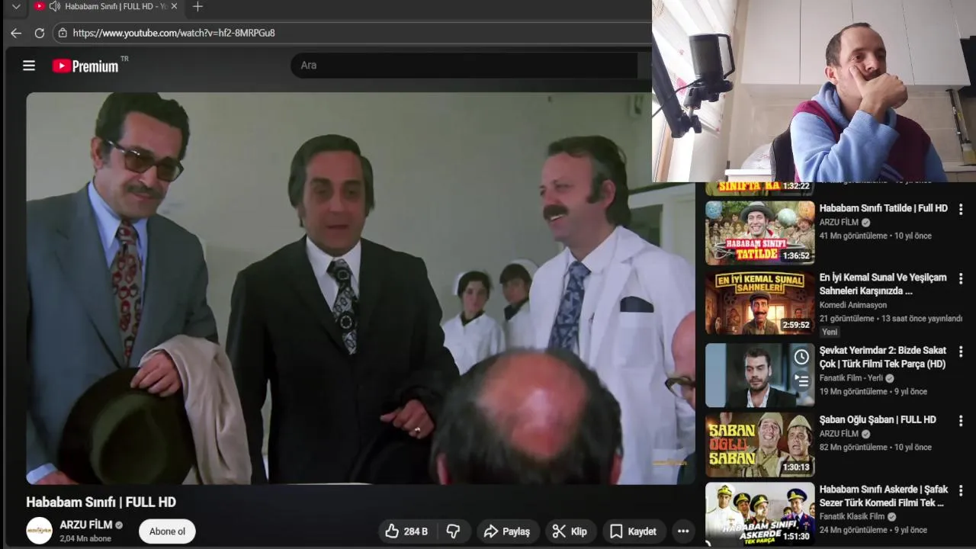View site information icon in address bar
976x549 pixels.
(63, 33)
